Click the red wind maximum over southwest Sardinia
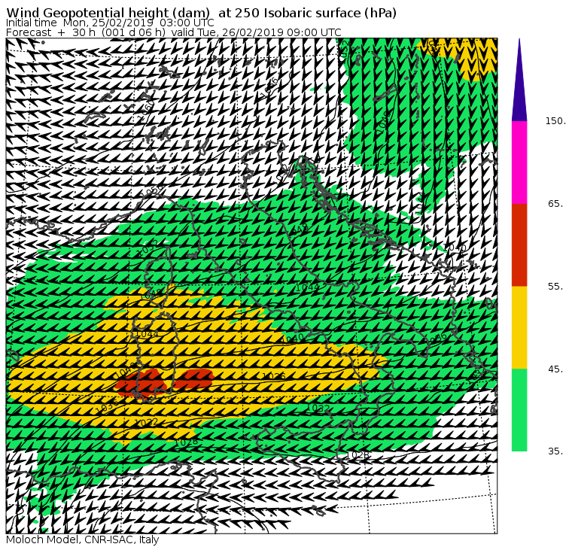572x550 pixels. pyautogui.click(x=141, y=384)
